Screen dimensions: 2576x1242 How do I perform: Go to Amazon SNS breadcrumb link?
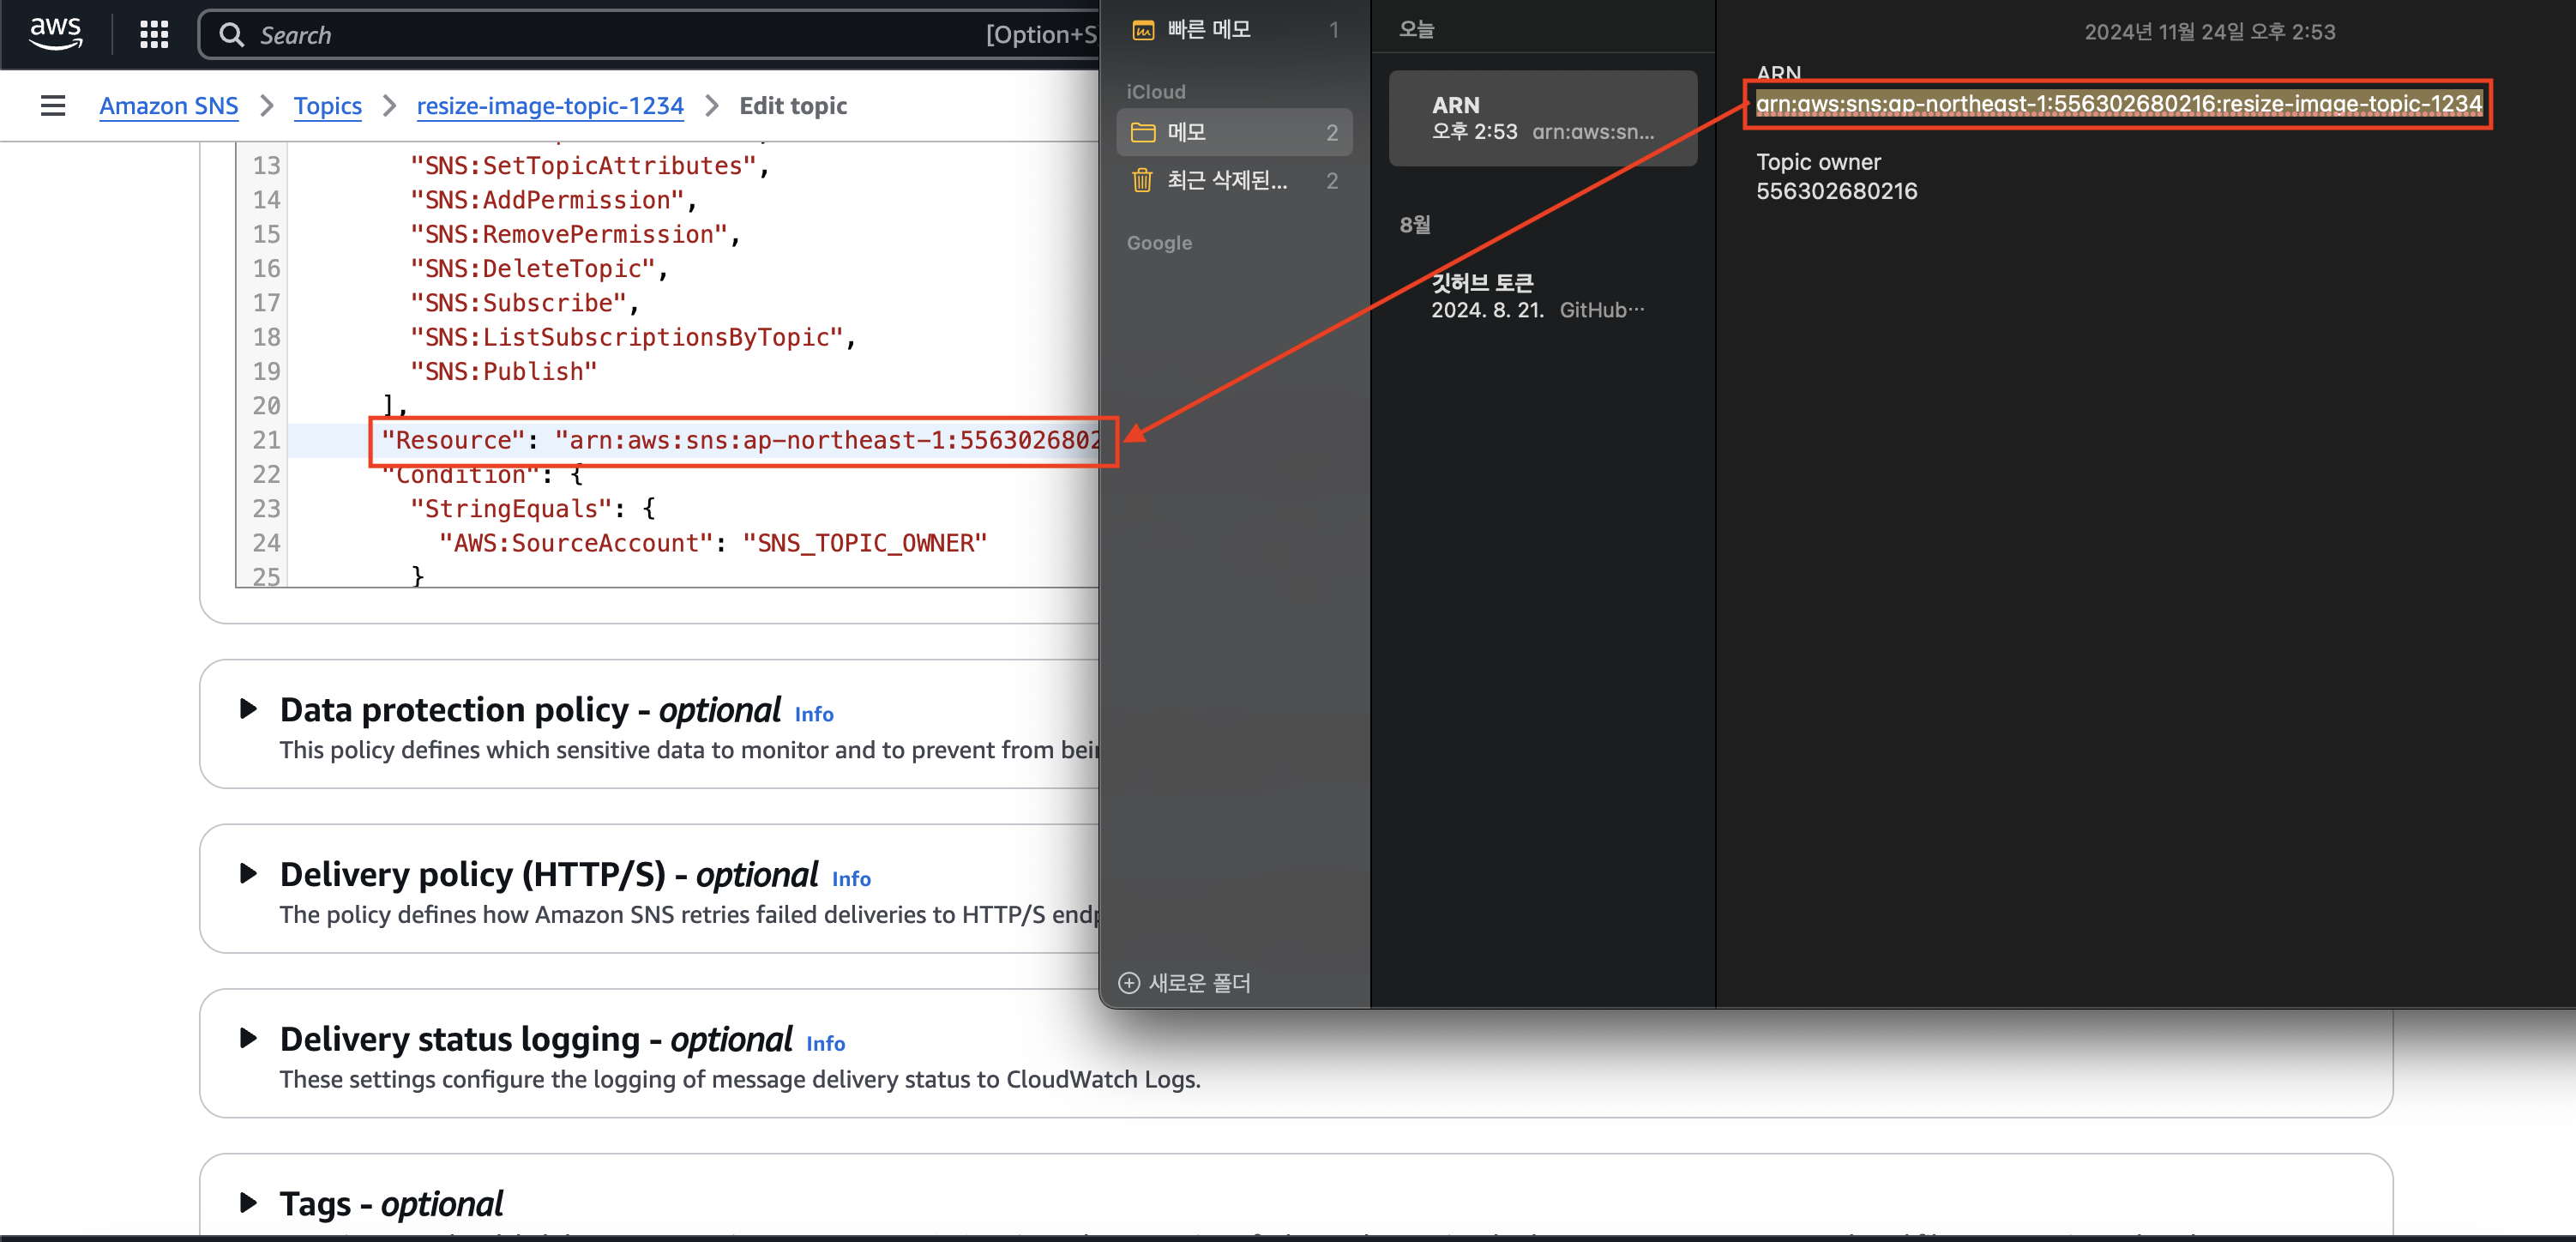coord(169,106)
